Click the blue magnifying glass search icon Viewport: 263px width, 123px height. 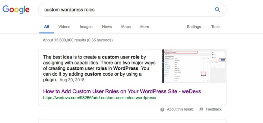tap(217, 10)
